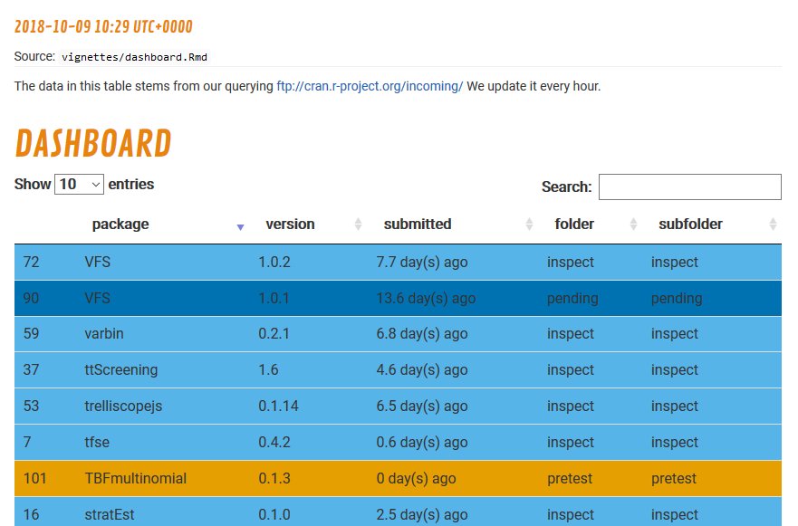The width and height of the screenshot is (798, 526).
Task: Toggle sorting on the folder column header
Action: point(574,224)
